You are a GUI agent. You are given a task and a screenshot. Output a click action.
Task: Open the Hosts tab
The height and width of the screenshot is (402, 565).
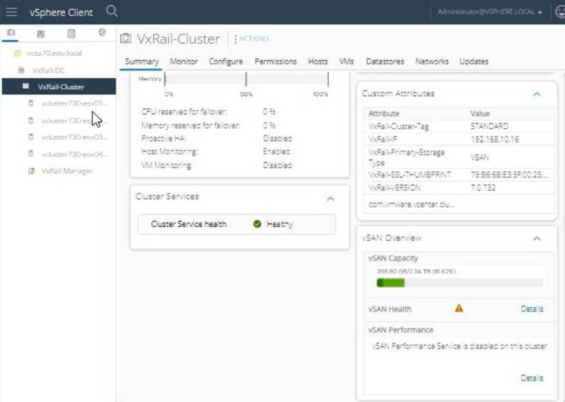tap(318, 61)
